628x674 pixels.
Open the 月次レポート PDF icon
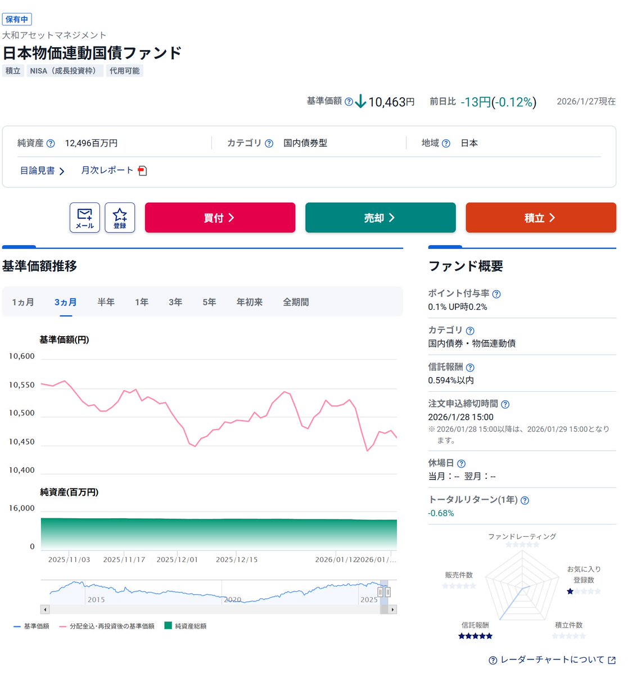[x=142, y=170]
